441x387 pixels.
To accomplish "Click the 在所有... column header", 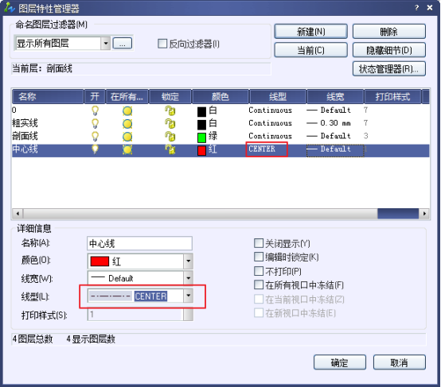I will (127, 97).
